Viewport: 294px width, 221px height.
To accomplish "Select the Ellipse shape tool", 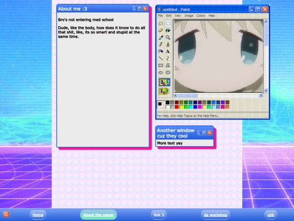I will (x=161, y=73).
